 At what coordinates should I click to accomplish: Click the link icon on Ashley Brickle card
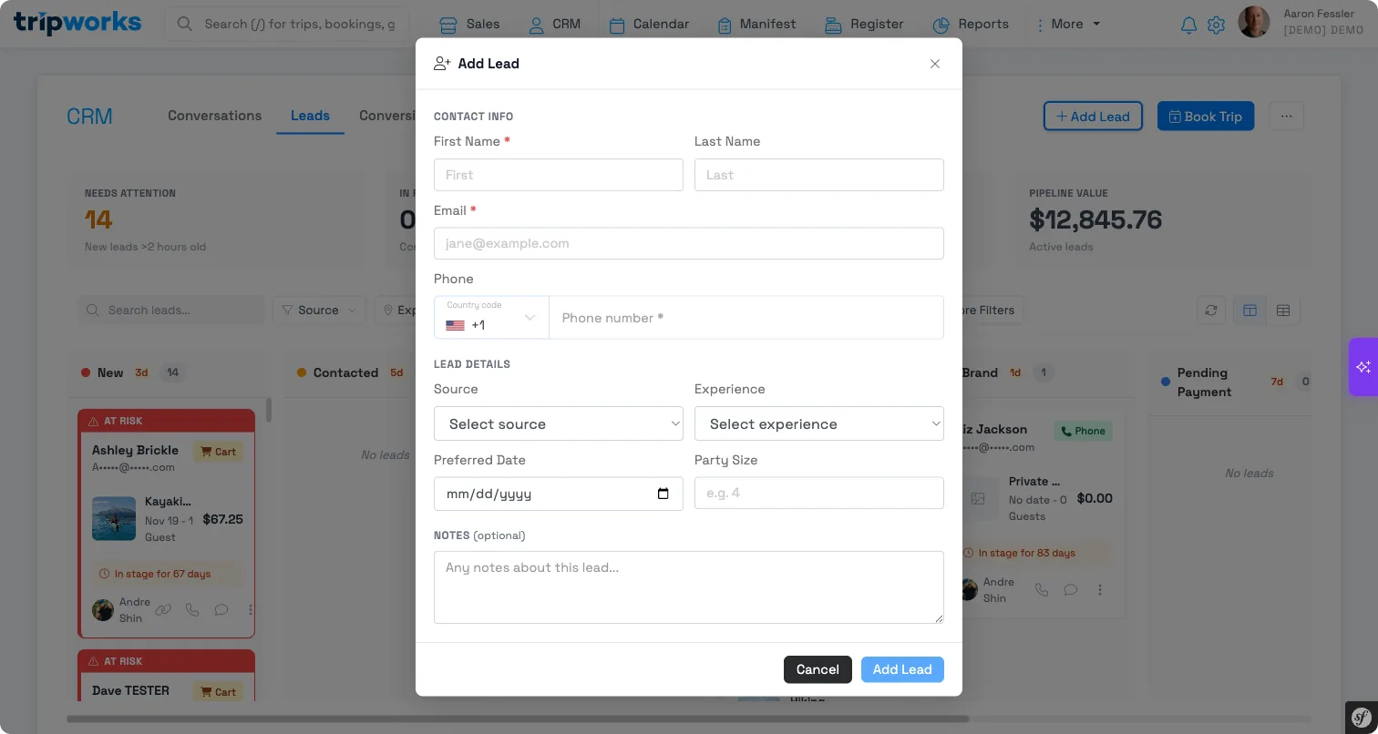(163, 610)
